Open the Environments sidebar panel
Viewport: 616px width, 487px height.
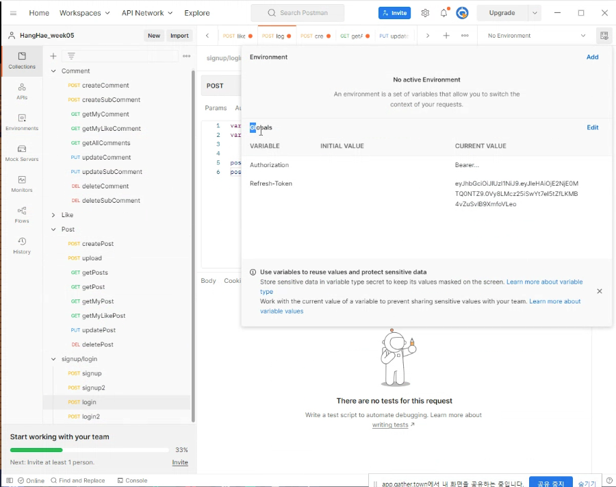[22, 122]
